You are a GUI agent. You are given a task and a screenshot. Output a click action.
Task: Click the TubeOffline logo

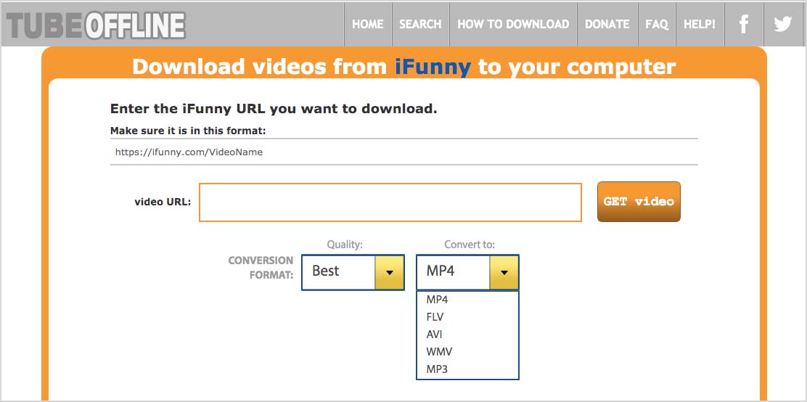click(x=96, y=25)
